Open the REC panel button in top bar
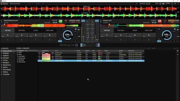Image resolution: width=180 pixels, height=101 pixels. (x=43, y=4)
